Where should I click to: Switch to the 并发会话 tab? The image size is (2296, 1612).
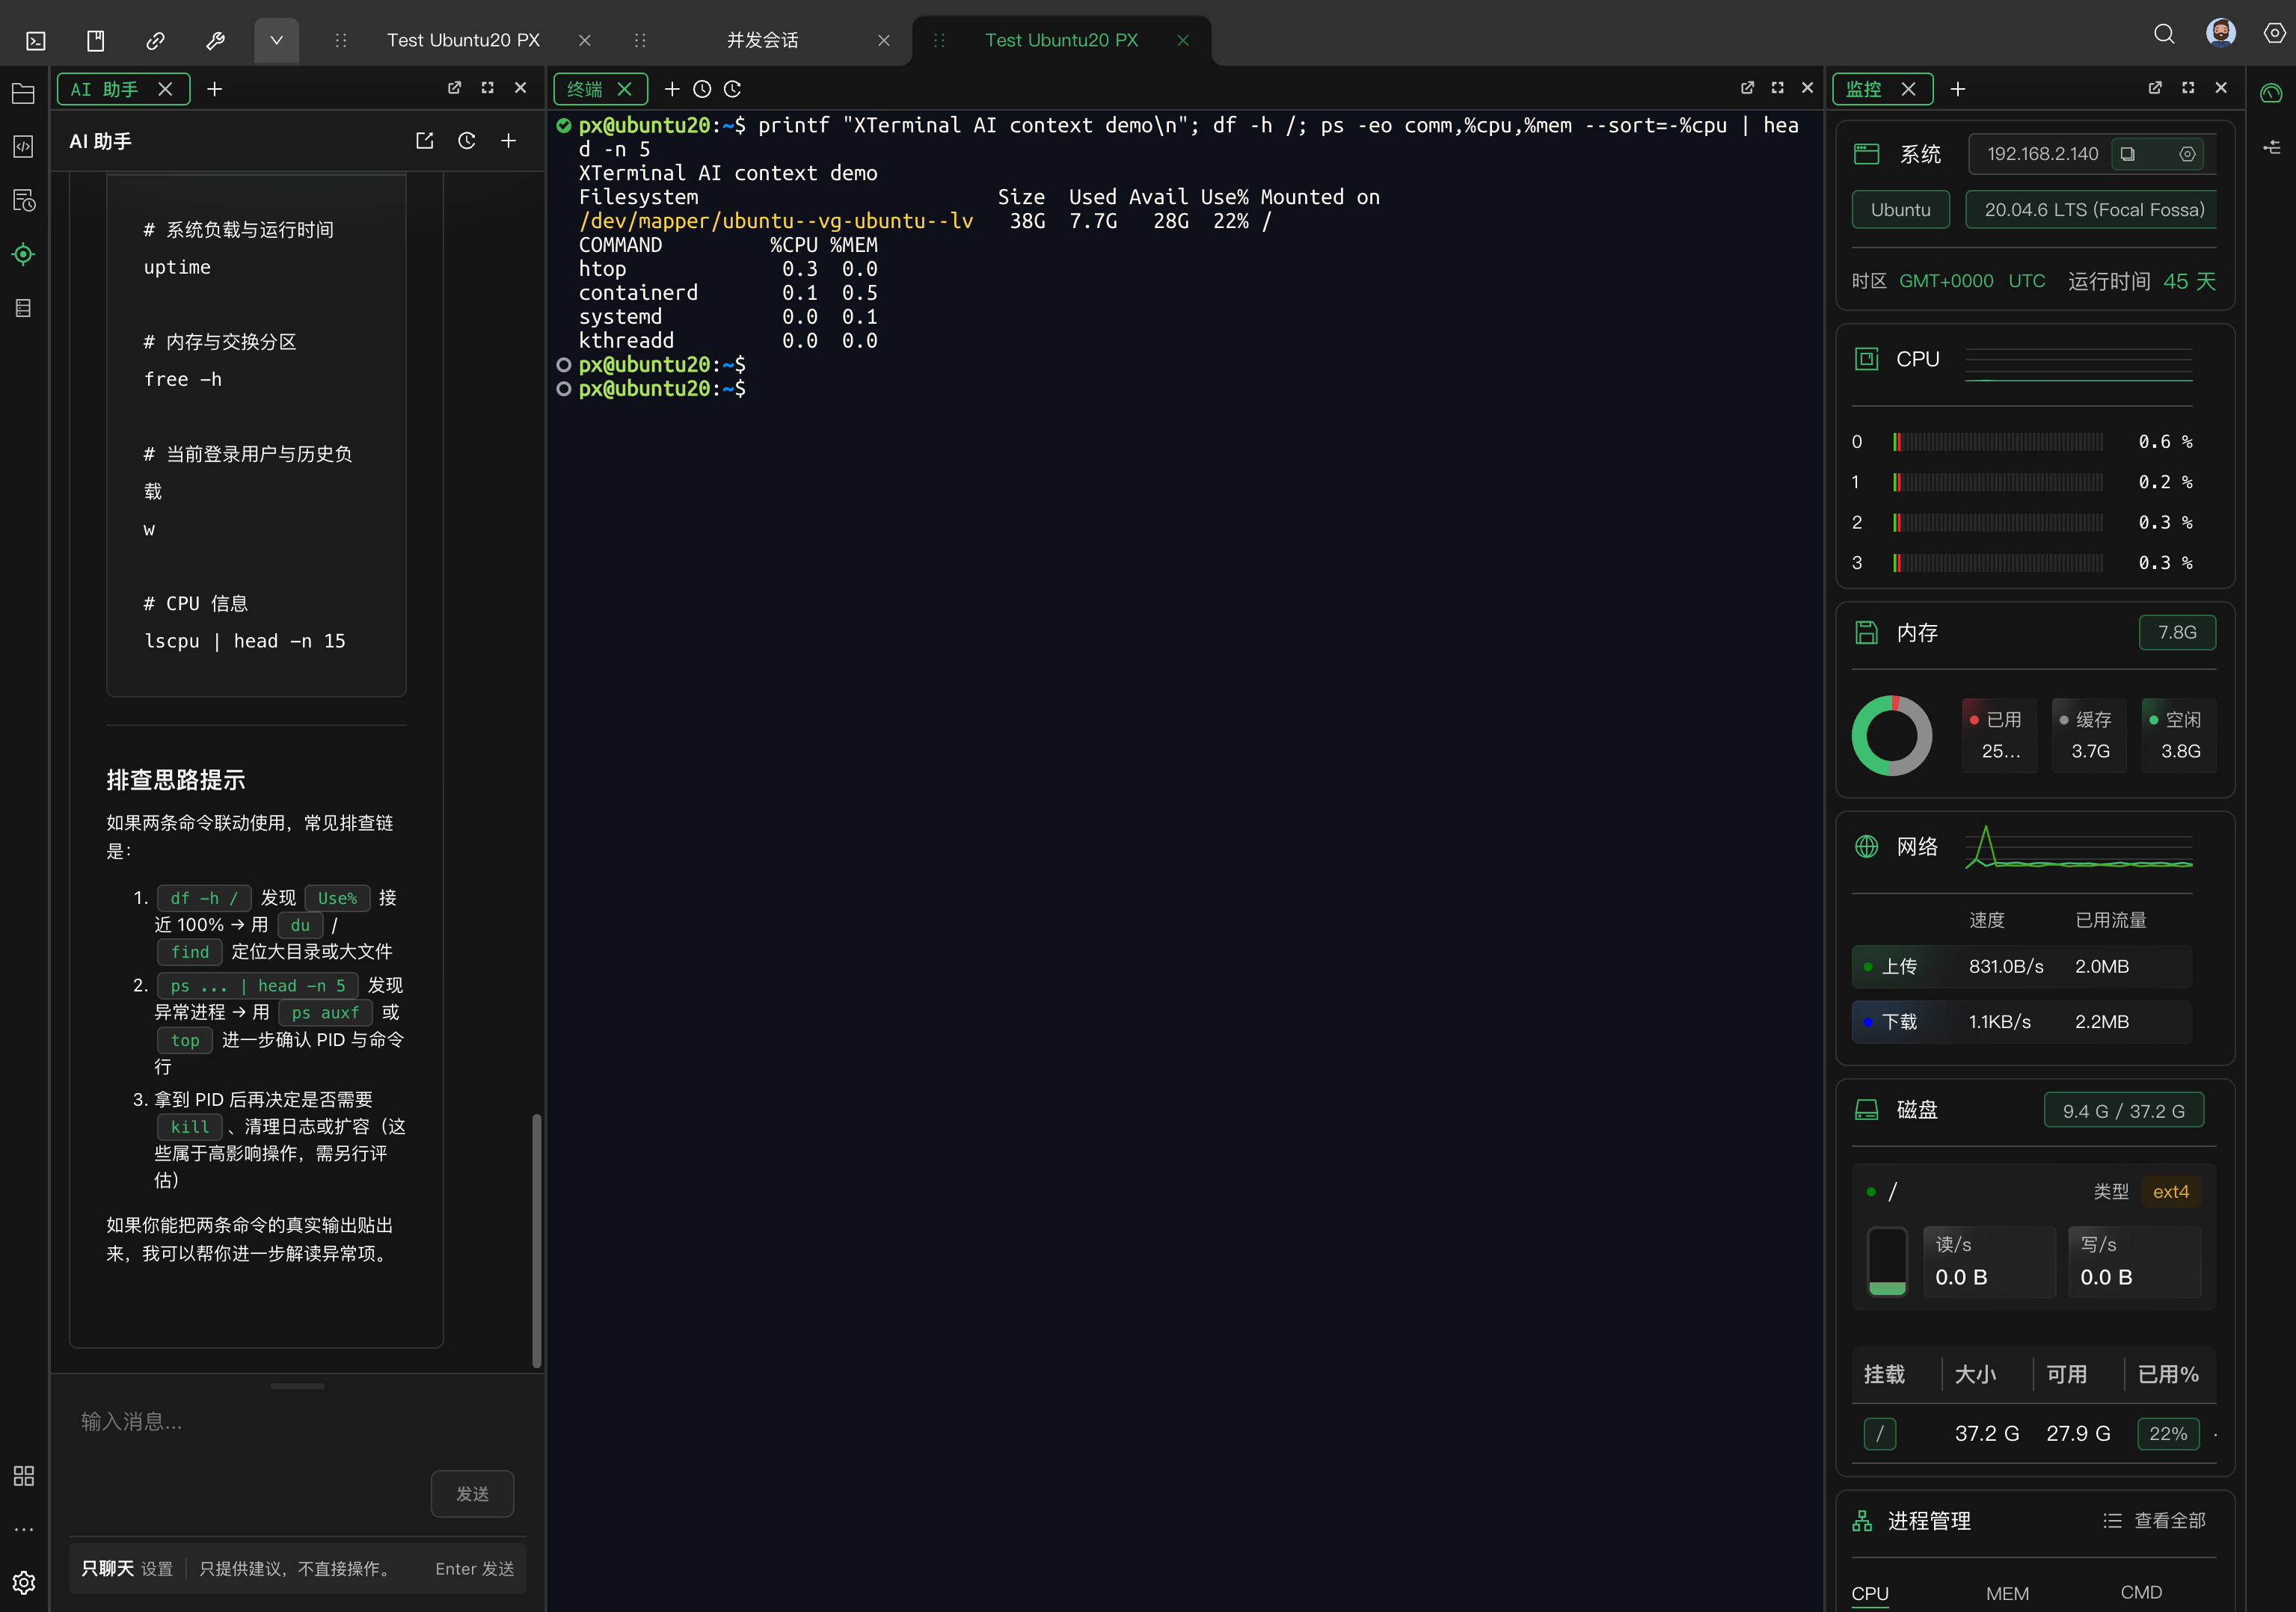point(762,40)
